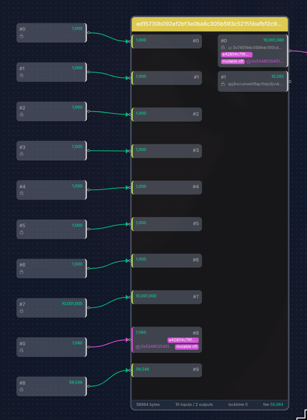The height and width of the screenshot is (420, 307).
Task: Select transaction input row #9 with 59,546
Action: tap(167, 370)
